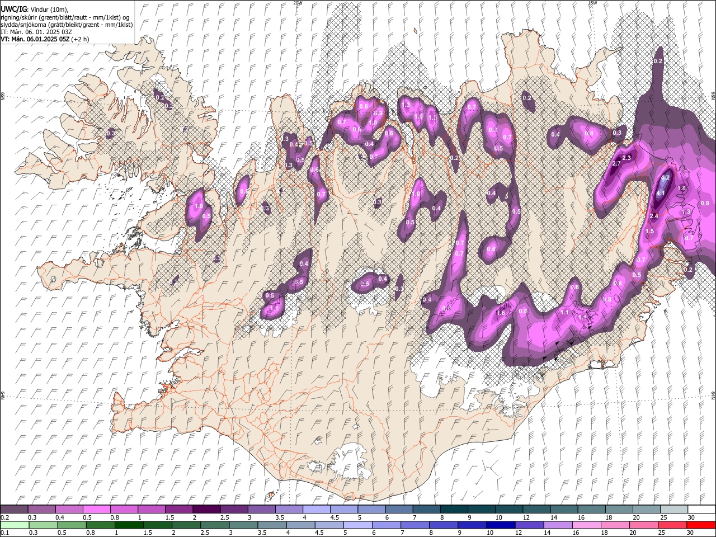
Task: Click the bright red swatch in the rain legend
Action: click(x=701, y=525)
